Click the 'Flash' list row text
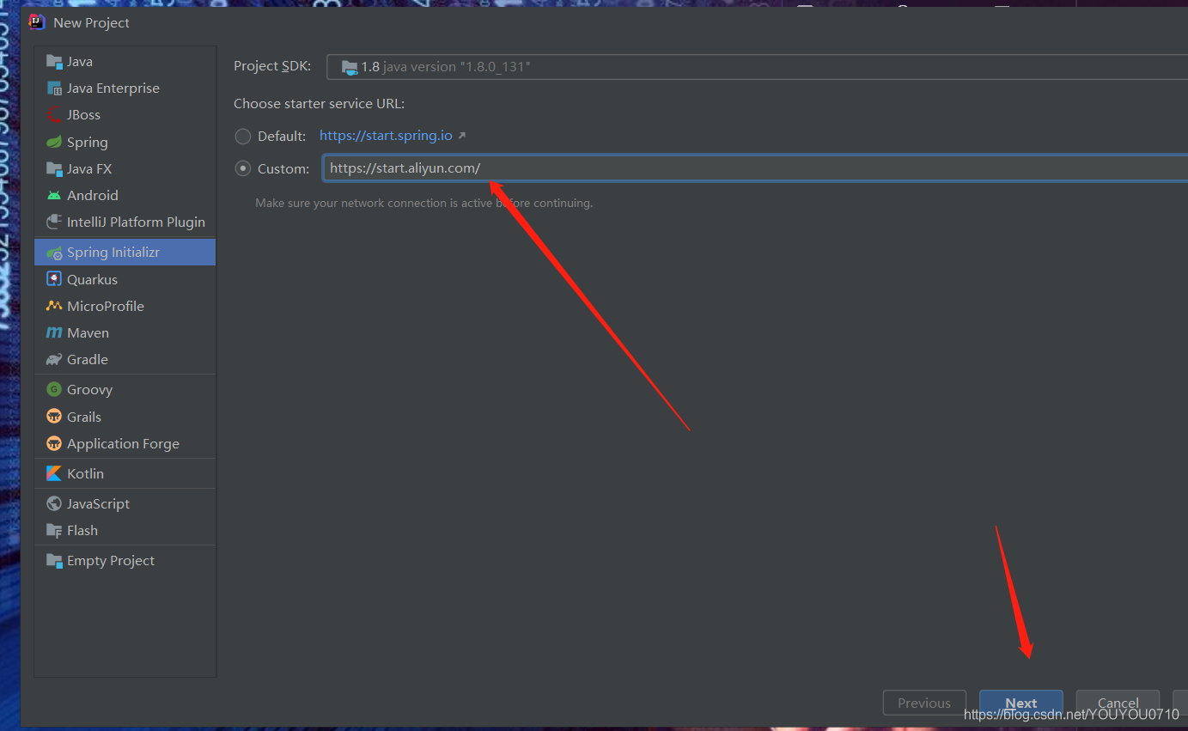 pyautogui.click(x=82, y=531)
